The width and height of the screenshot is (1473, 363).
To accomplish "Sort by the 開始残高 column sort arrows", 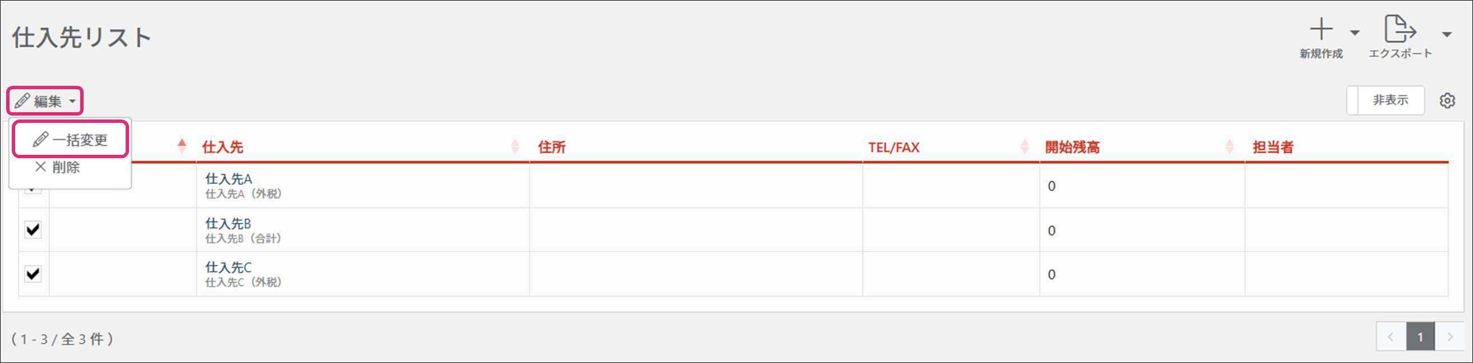I will (x=1230, y=147).
